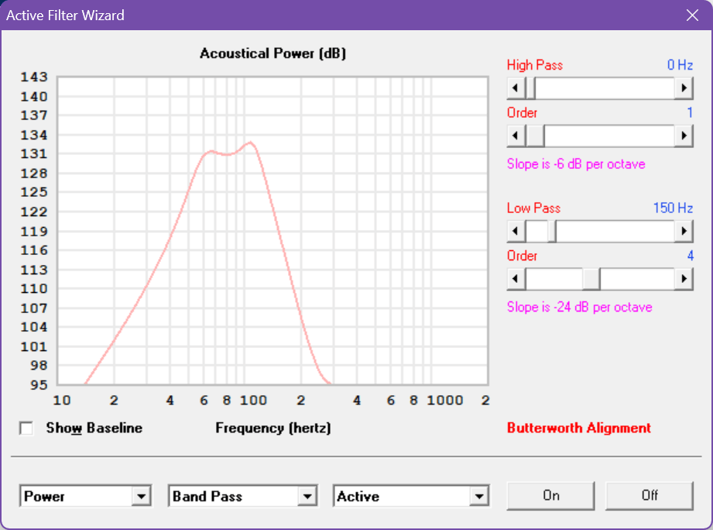713x530 pixels.
Task: Open the Active dropdown list
Action: 479,497
